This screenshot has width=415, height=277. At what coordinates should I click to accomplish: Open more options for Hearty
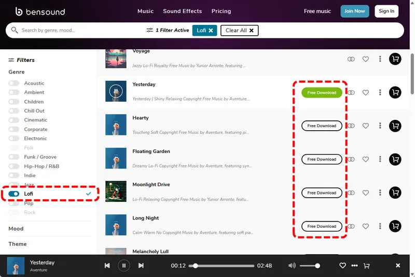coord(380,126)
